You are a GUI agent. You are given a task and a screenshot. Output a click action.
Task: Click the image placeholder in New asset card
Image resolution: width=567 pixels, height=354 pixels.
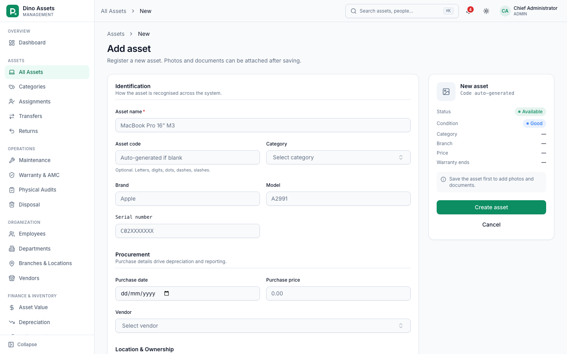(x=446, y=92)
